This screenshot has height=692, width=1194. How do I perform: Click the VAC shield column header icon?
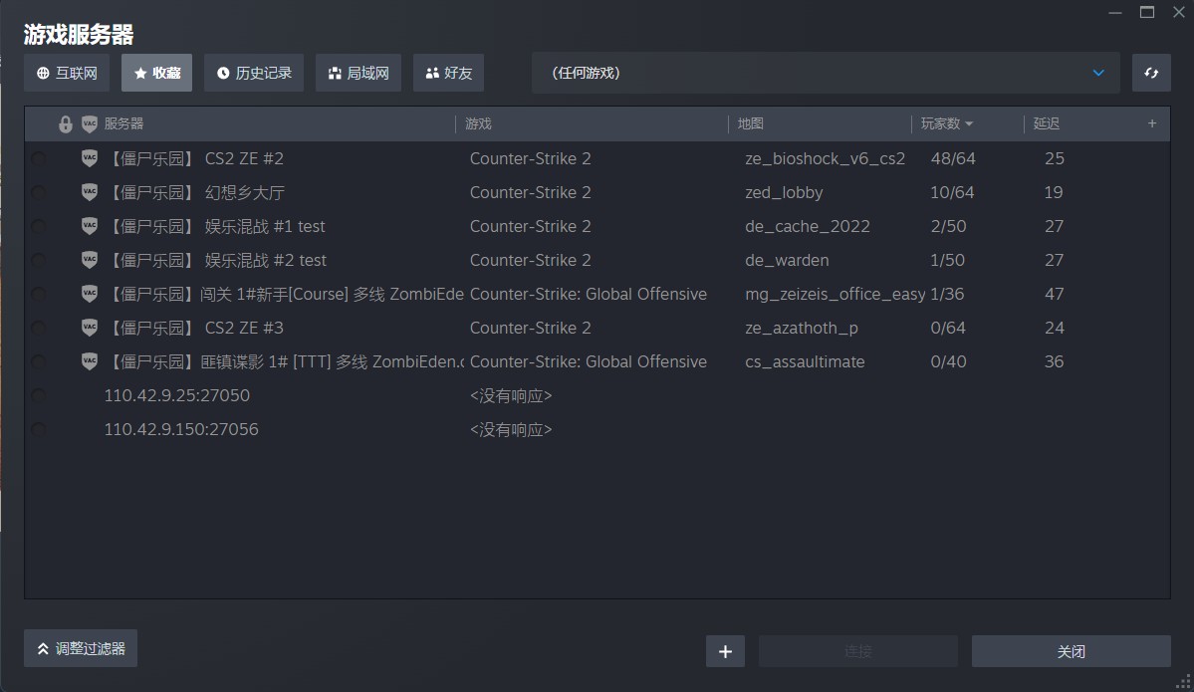[x=90, y=124]
